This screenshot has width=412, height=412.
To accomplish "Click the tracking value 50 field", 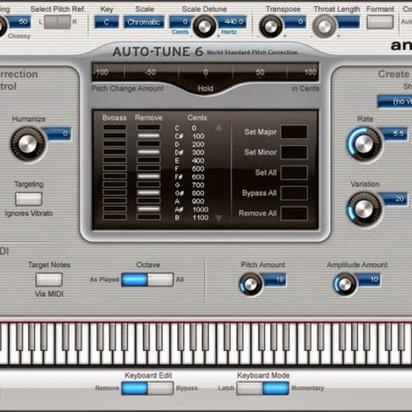I will point(19,22).
